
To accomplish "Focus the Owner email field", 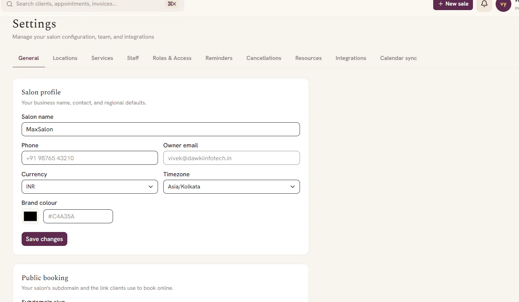I will click(x=231, y=158).
